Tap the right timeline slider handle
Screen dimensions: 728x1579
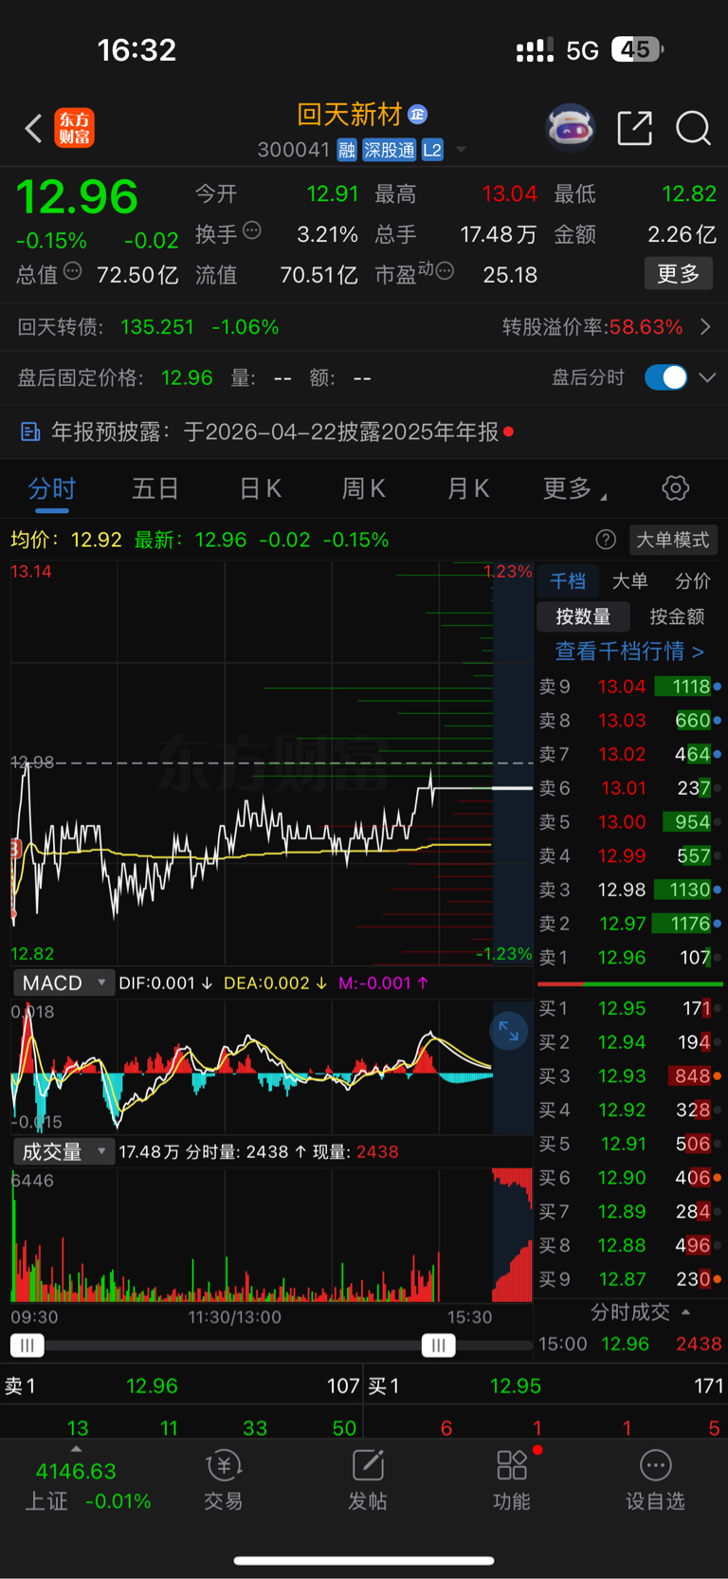(x=438, y=1345)
